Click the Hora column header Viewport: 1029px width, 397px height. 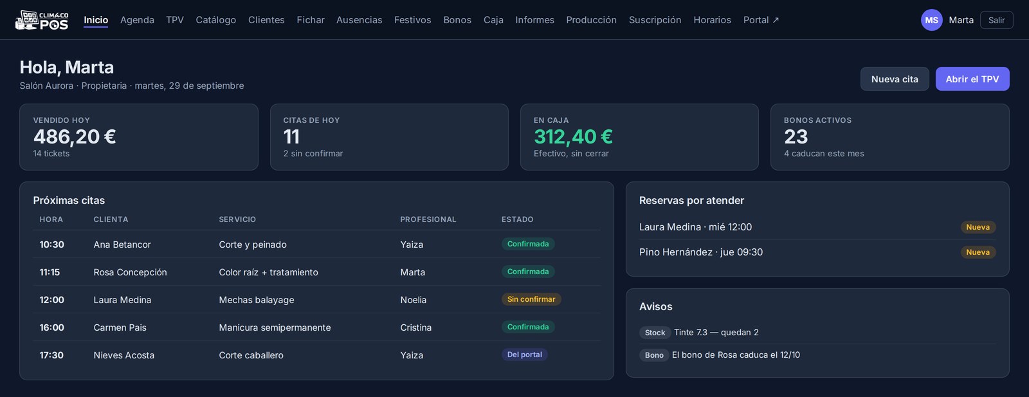click(x=51, y=219)
